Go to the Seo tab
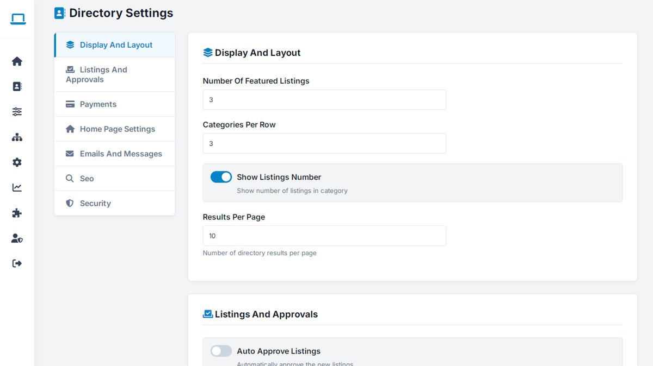The width and height of the screenshot is (653, 366). (115, 179)
